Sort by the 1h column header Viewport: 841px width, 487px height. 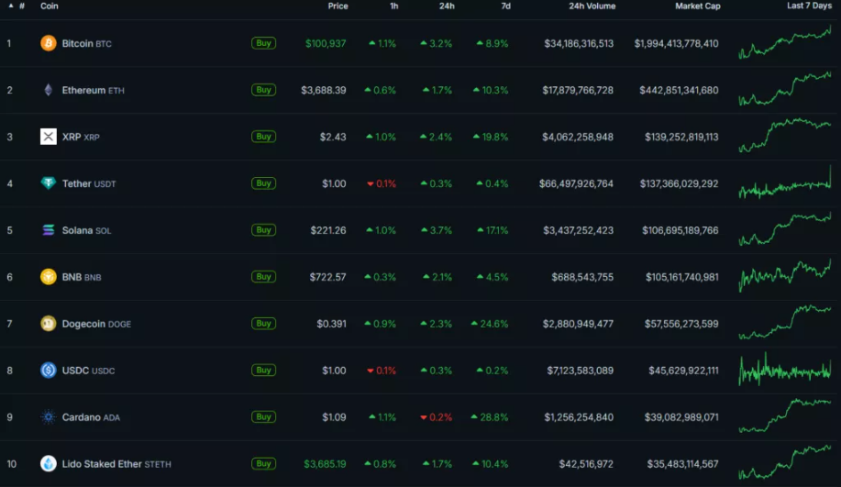394,6
